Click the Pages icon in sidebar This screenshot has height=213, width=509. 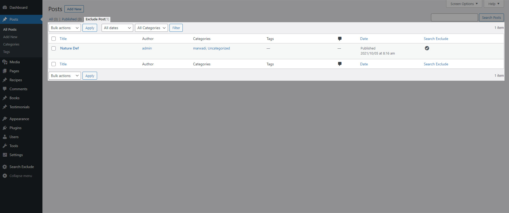tap(5, 71)
